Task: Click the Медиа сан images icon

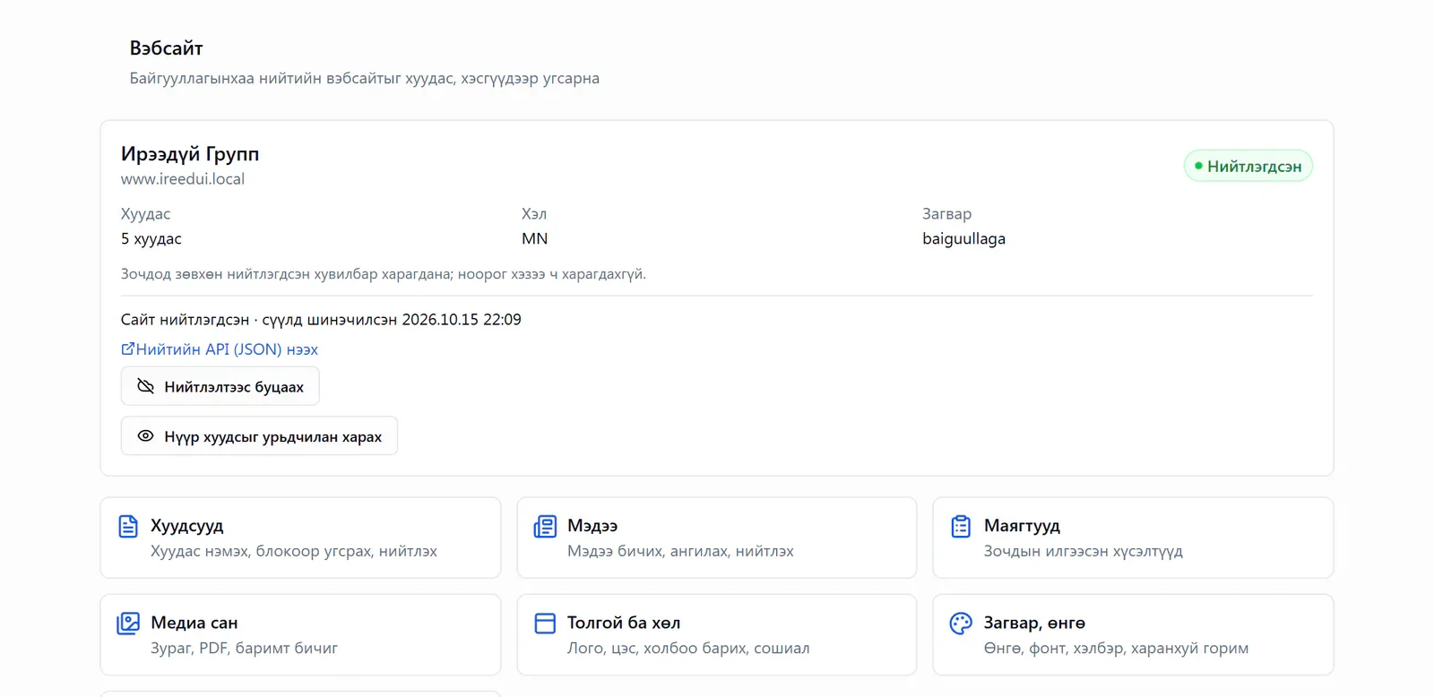Action: (x=128, y=623)
